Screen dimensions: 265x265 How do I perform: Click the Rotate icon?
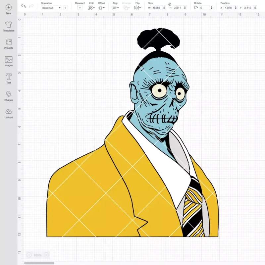(x=196, y=8)
